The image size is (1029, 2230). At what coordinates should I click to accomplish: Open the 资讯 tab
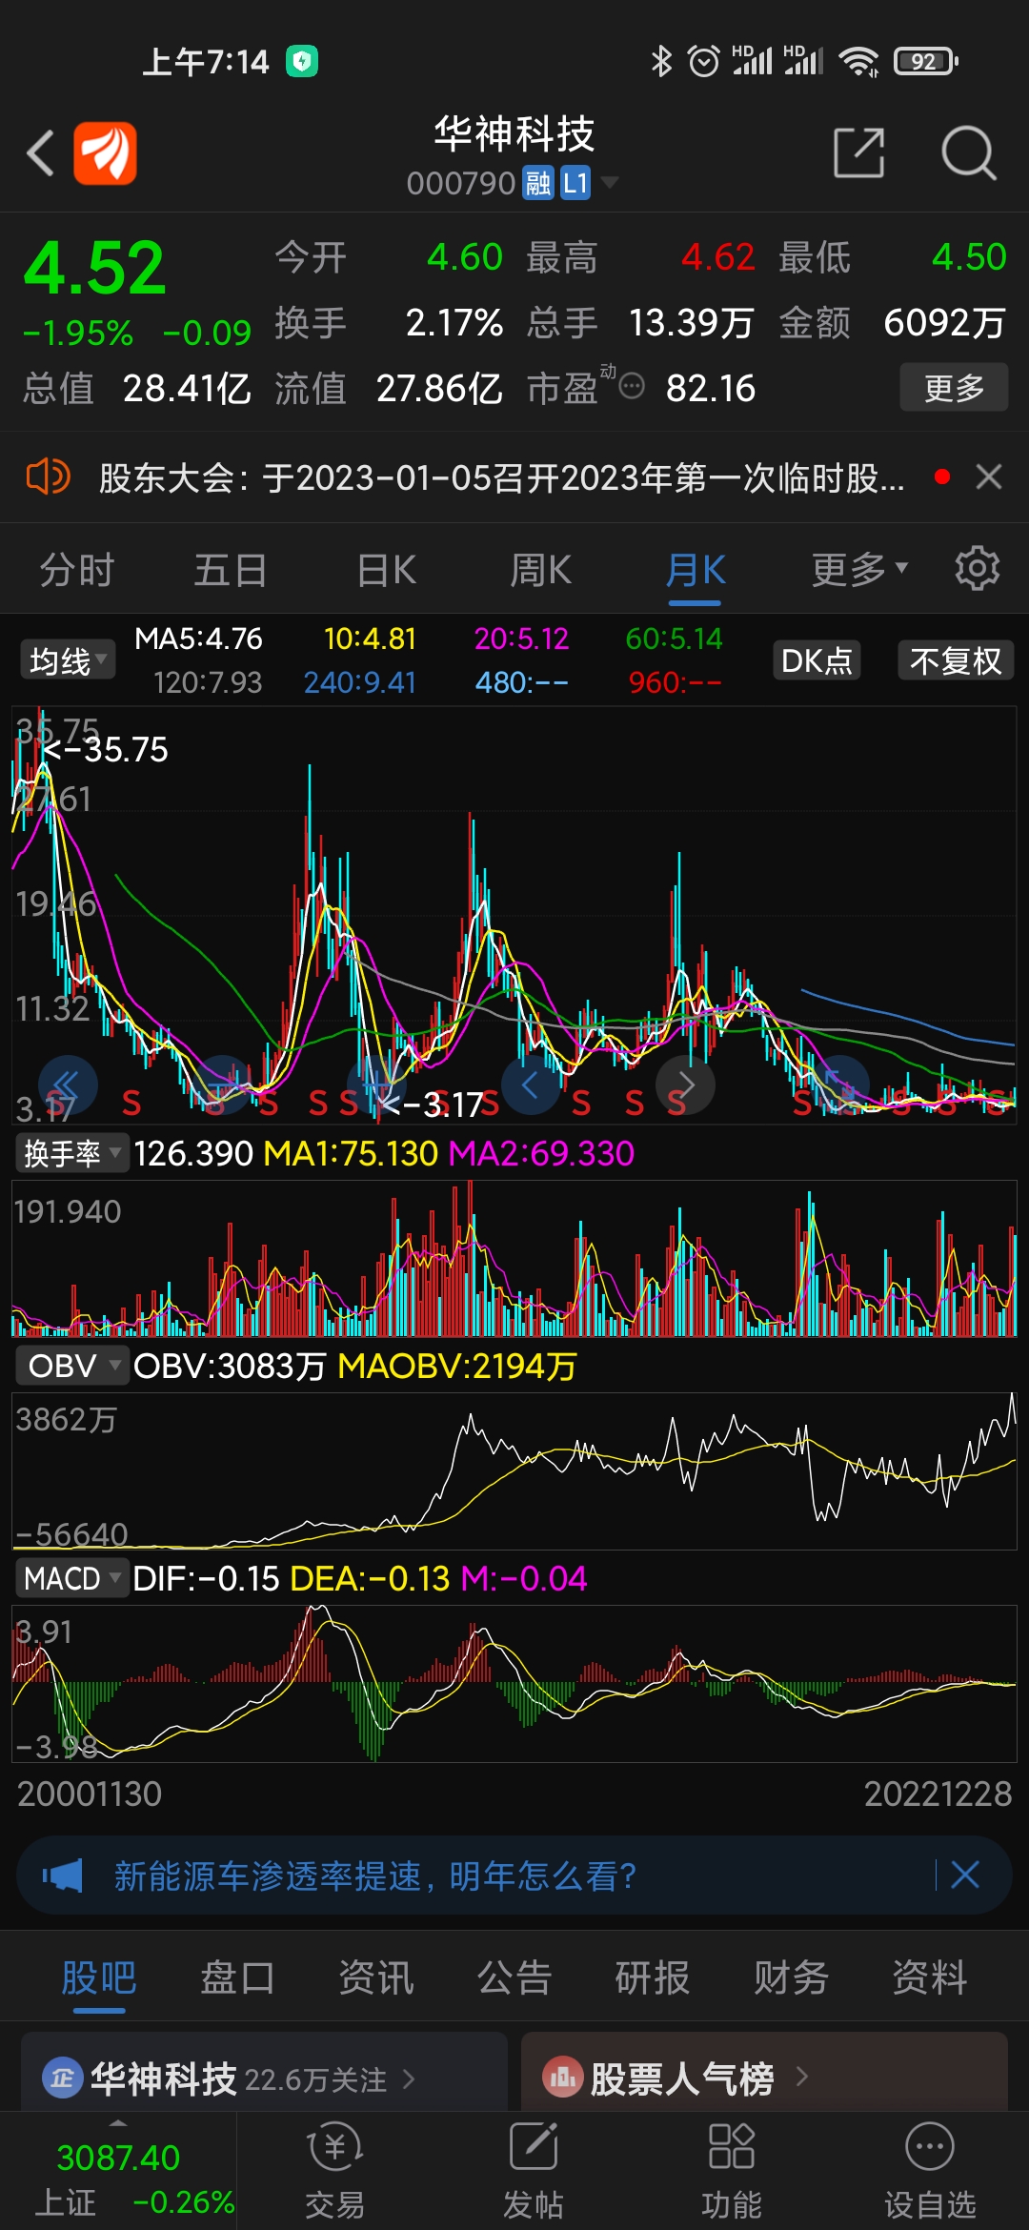[375, 1977]
